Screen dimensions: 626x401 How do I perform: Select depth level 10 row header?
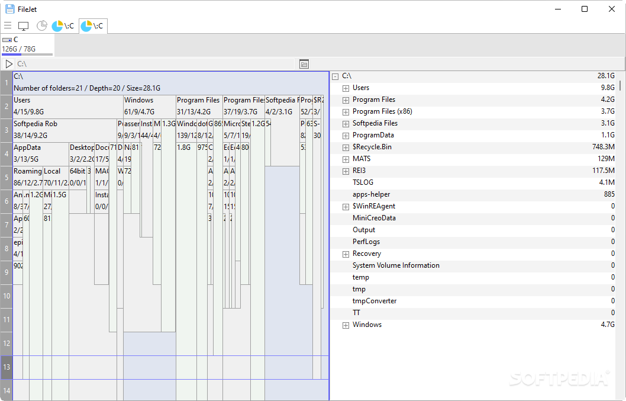coord(7,296)
